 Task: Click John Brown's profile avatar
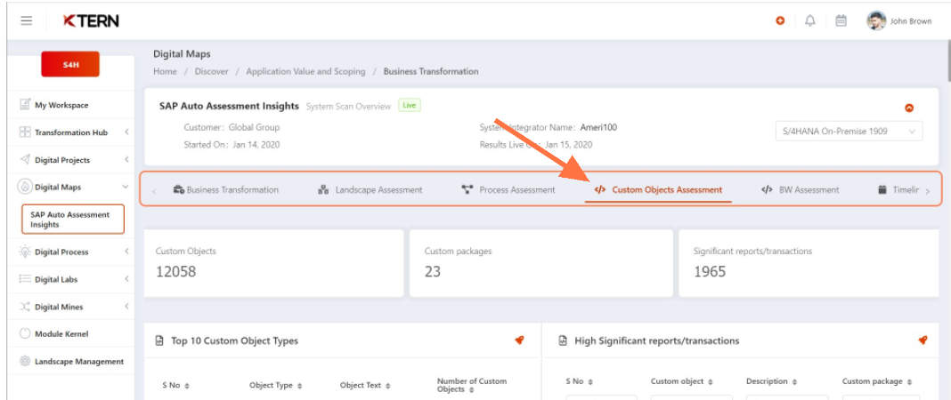pyautogui.click(x=876, y=20)
